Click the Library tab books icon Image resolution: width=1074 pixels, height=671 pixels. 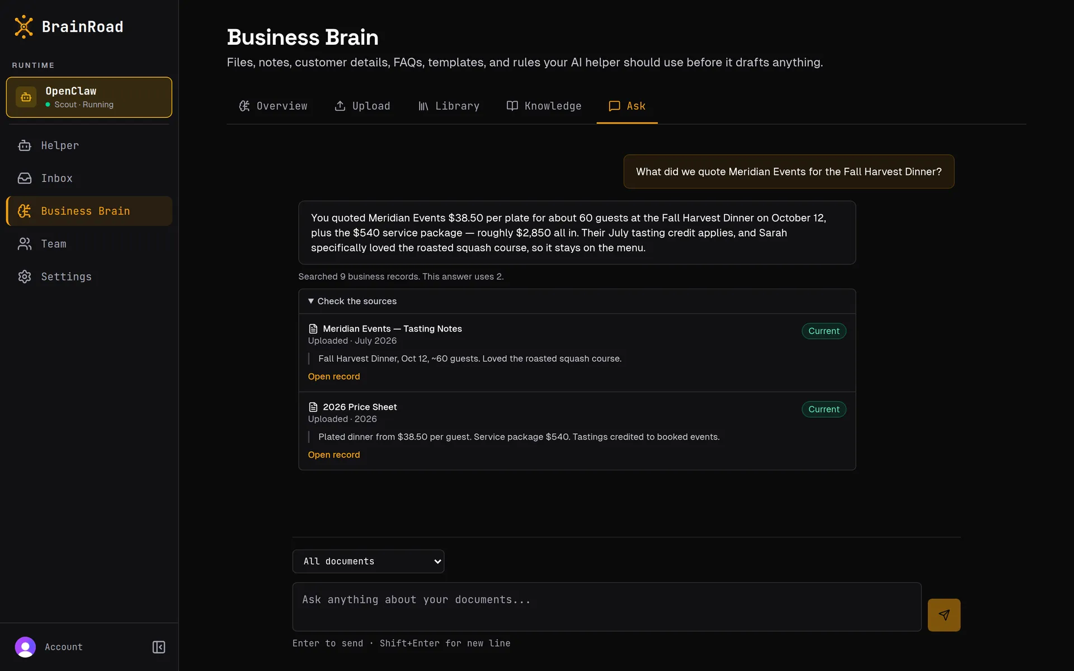(x=423, y=106)
